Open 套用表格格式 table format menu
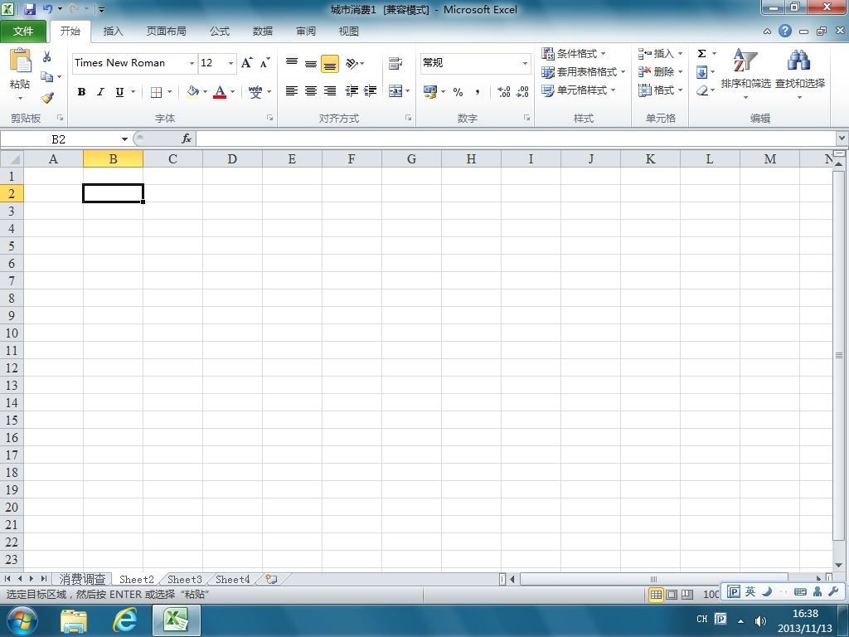This screenshot has height=637, width=849. pos(584,72)
